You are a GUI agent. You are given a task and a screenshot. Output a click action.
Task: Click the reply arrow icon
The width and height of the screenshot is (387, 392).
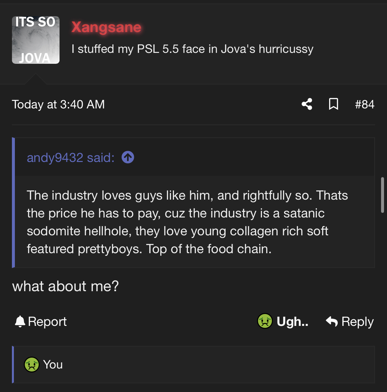(x=332, y=321)
